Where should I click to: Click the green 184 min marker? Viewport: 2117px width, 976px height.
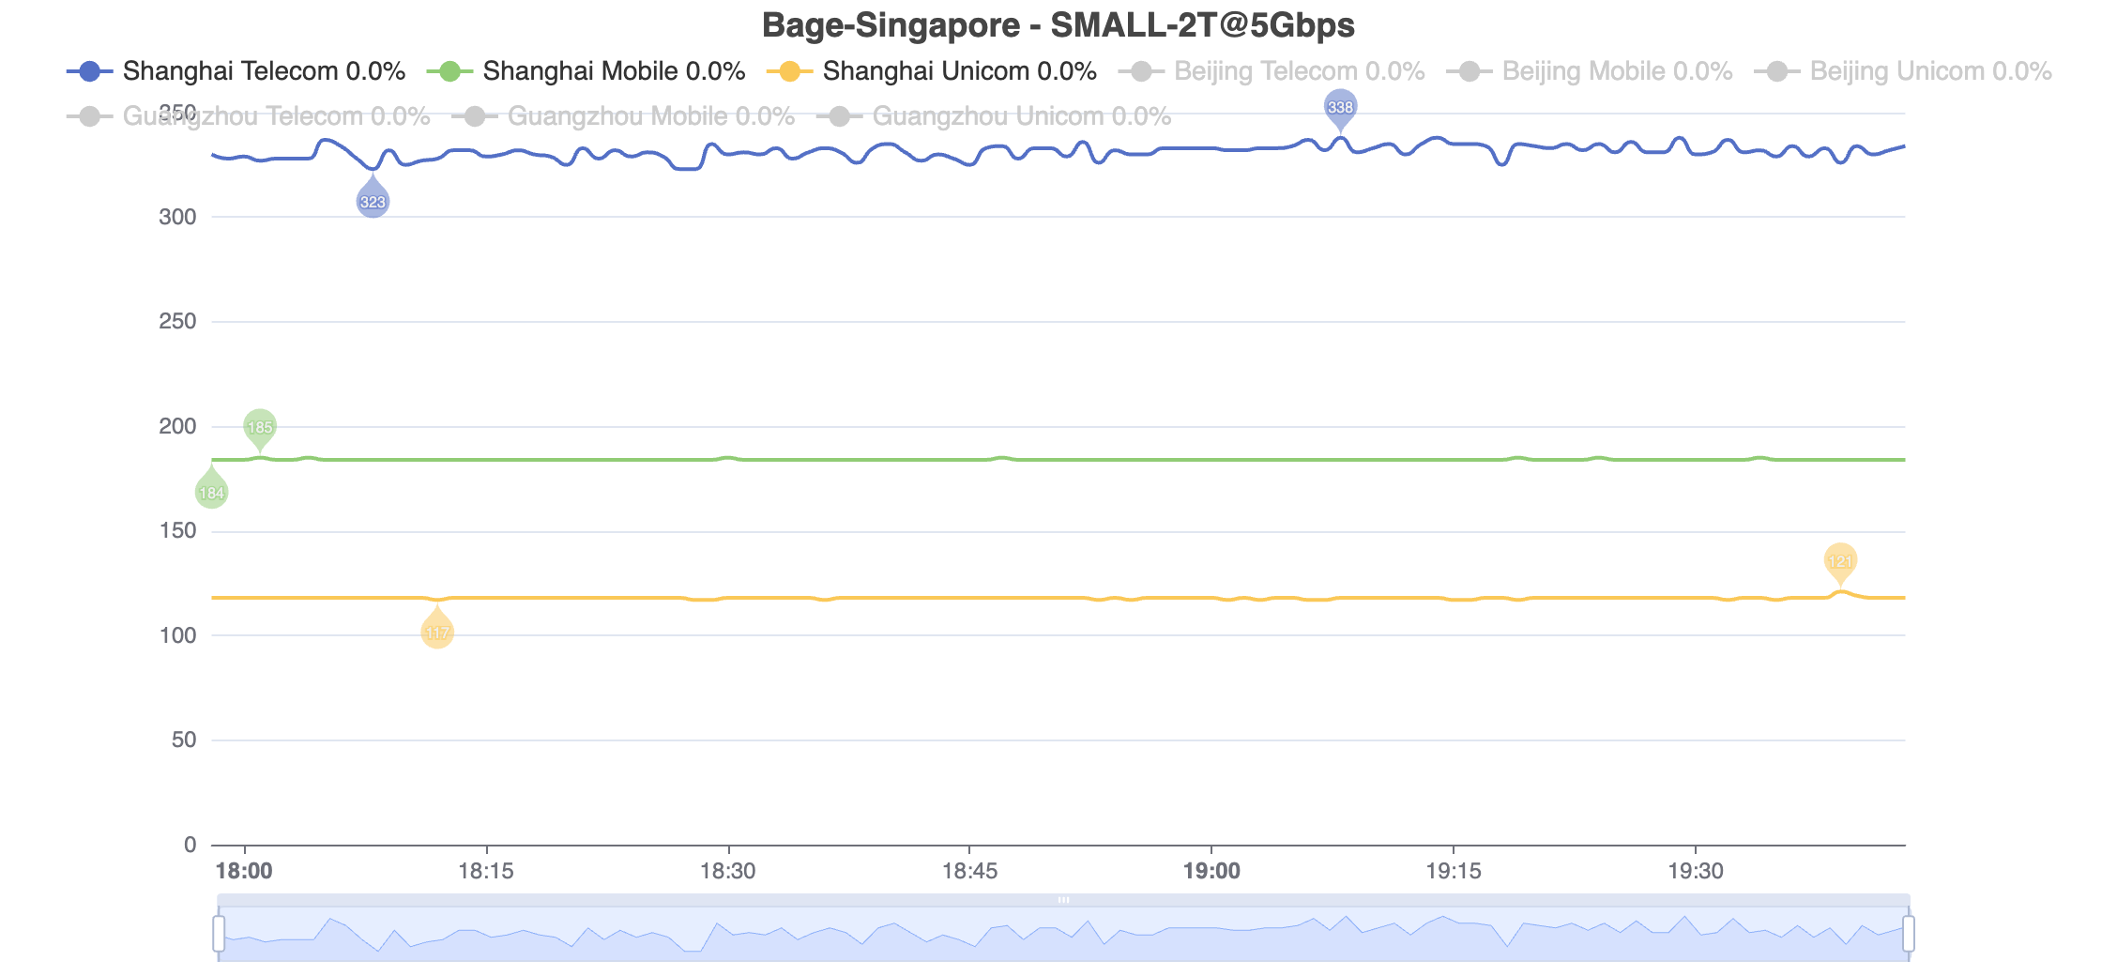pyautogui.click(x=212, y=493)
